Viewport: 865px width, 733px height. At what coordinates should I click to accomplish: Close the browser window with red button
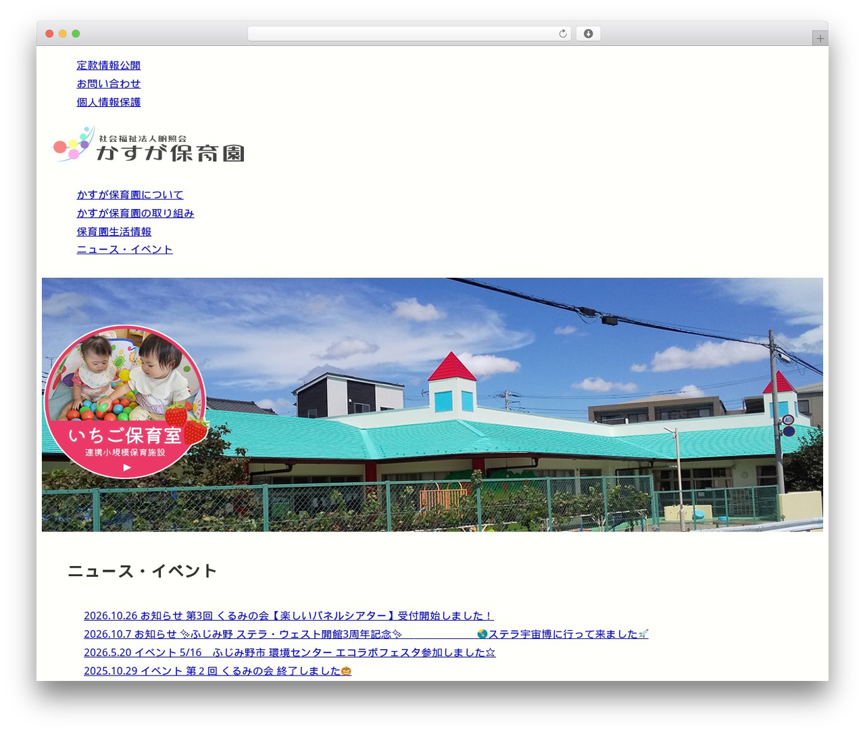pyautogui.click(x=49, y=34)
